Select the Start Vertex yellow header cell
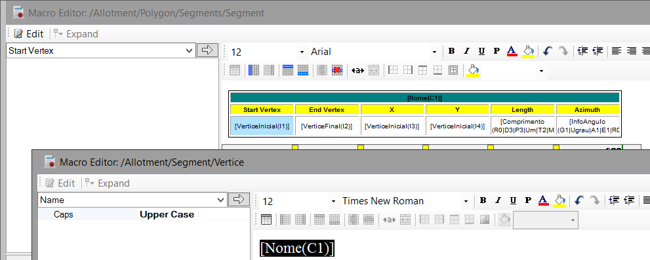The image size is (650, 260). [x=262, y=110]
